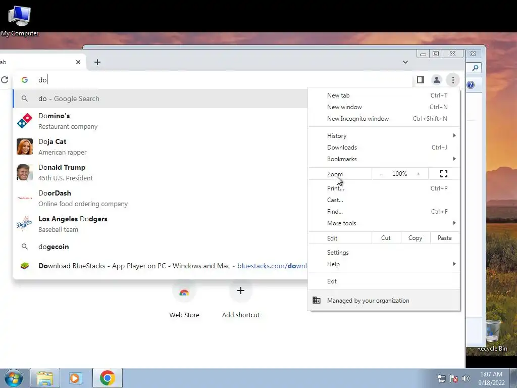Select the DoorDash suggestion text

tap(83, 198)
